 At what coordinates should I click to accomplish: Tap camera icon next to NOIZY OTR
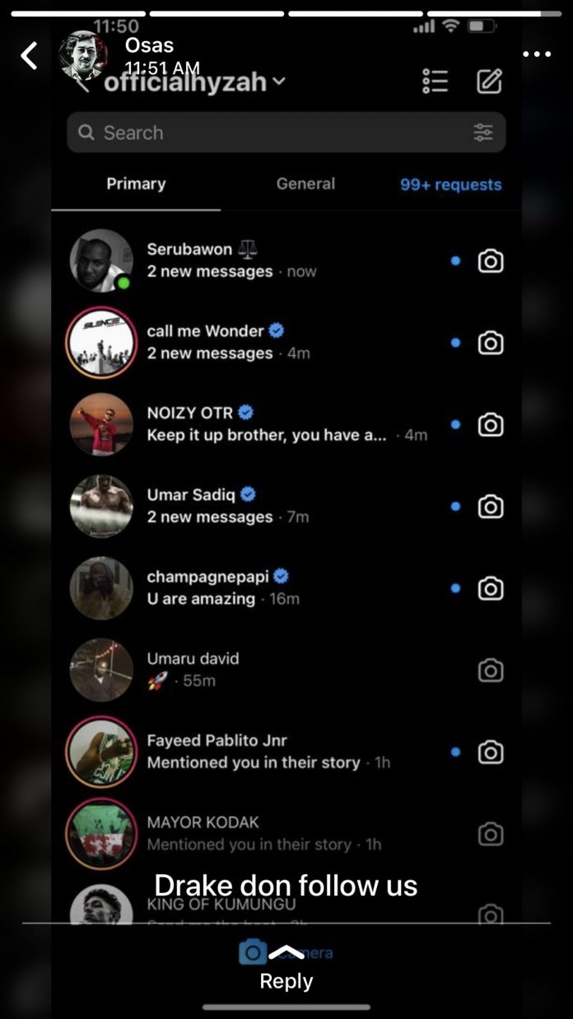coord(491,425)
